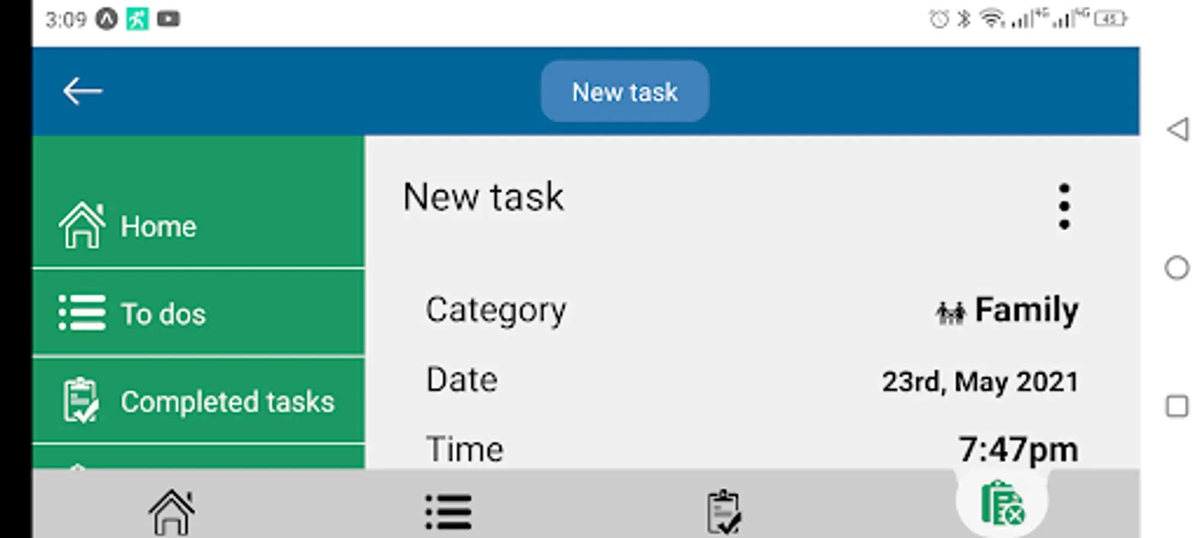This screenshot has width=1199, height=538.
Task: Tap the clipboard checkmark icon in bottom bar
Action: (724, 512)
